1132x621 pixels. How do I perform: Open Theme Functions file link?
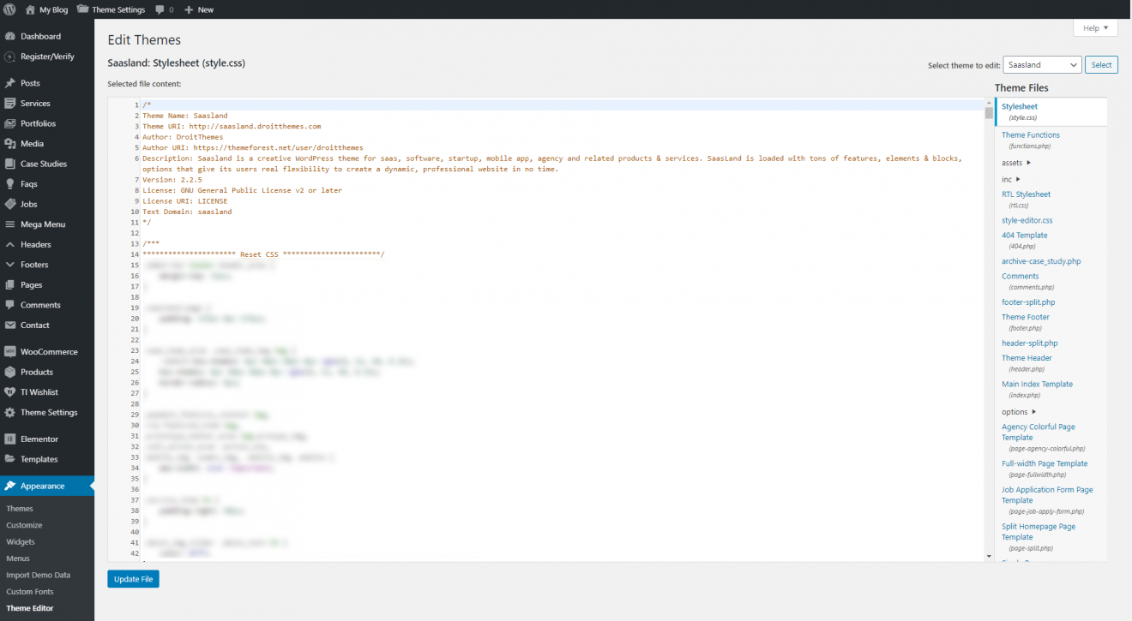(x=1030, y=135)
